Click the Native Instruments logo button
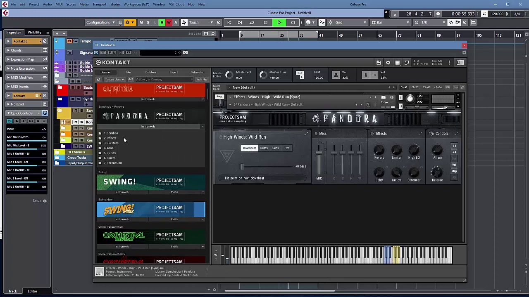This screenshot has width=529, height=297. (460, 63)
